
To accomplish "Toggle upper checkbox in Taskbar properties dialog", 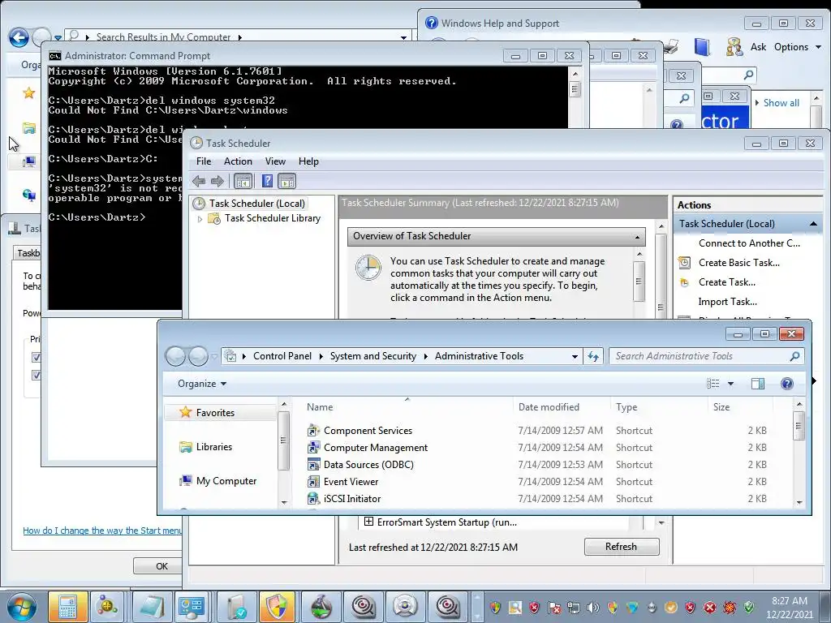I will point(36,357).
